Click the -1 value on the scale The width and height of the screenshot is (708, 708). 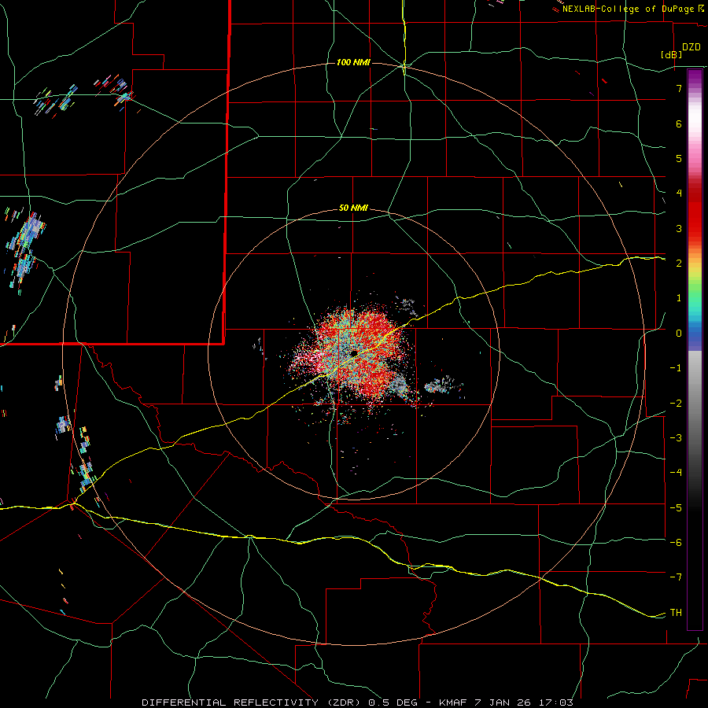(676, 368)
